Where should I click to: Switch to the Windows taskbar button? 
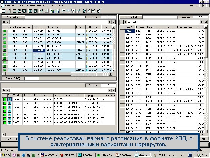tap(49, 155)
